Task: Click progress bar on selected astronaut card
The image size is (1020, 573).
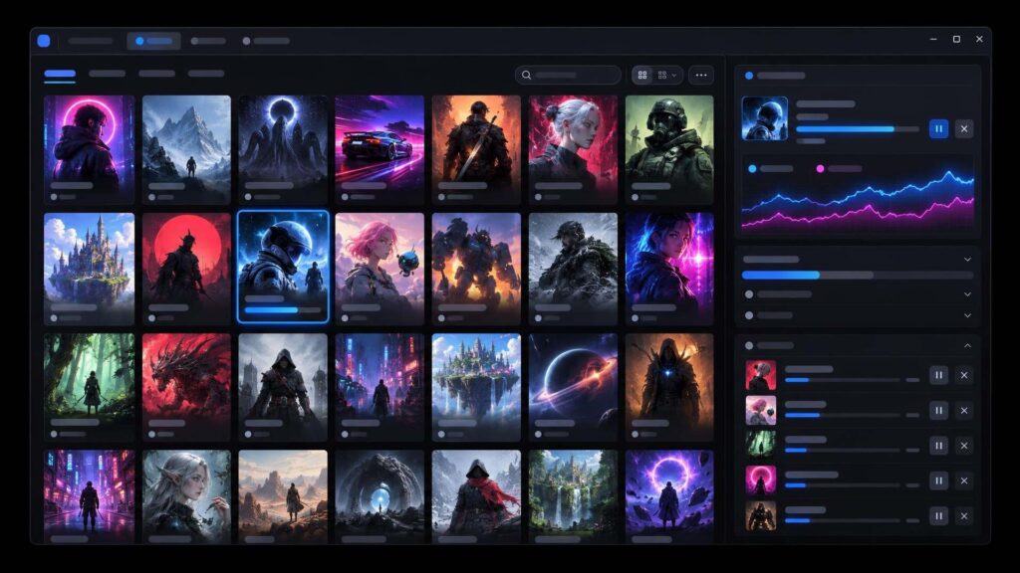Action: [x=283, y=310]
